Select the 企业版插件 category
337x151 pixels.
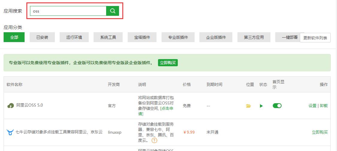(216, 37)
